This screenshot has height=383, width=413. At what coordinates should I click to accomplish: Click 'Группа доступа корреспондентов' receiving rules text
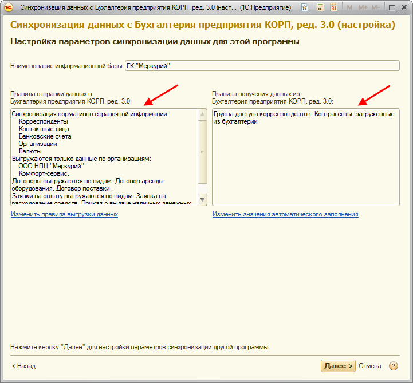click(x=263, y=114)
